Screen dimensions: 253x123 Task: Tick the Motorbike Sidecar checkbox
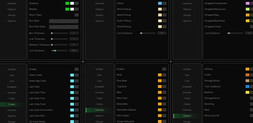164,110
